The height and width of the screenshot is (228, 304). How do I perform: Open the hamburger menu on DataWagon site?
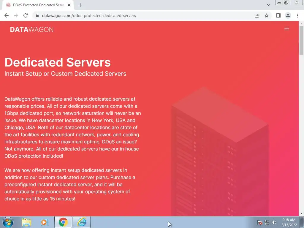tap(286, 29)
